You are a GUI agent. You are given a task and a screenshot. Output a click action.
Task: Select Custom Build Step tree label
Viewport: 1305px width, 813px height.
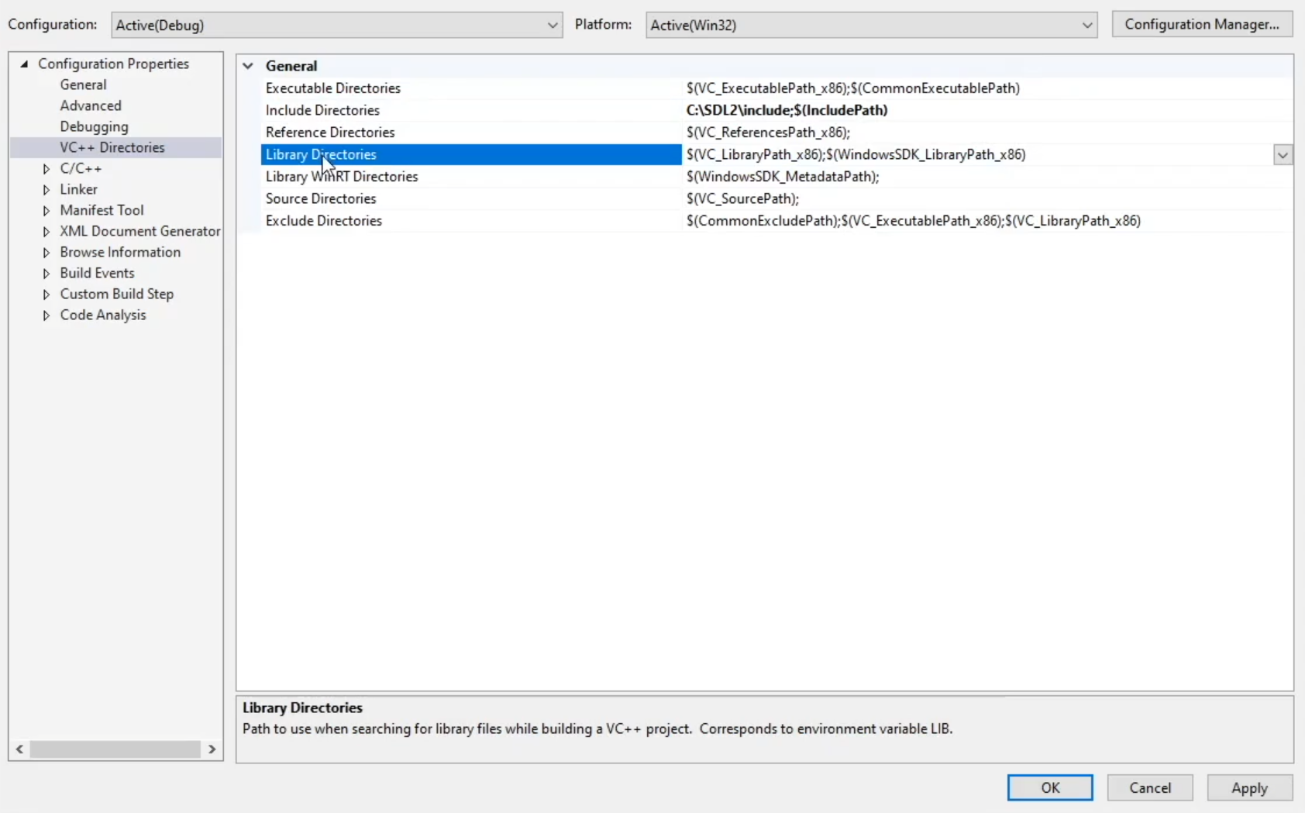117,294
